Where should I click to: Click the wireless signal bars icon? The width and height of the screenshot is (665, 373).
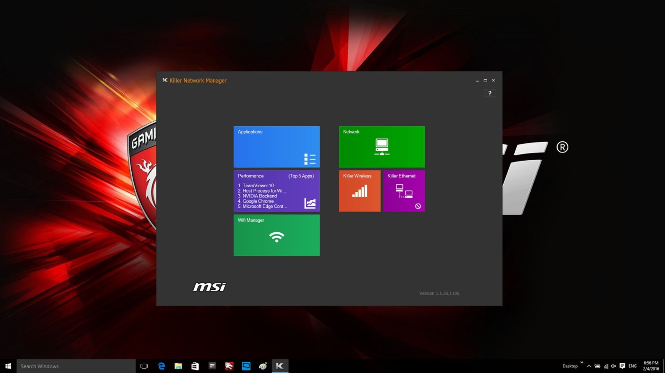360,191
